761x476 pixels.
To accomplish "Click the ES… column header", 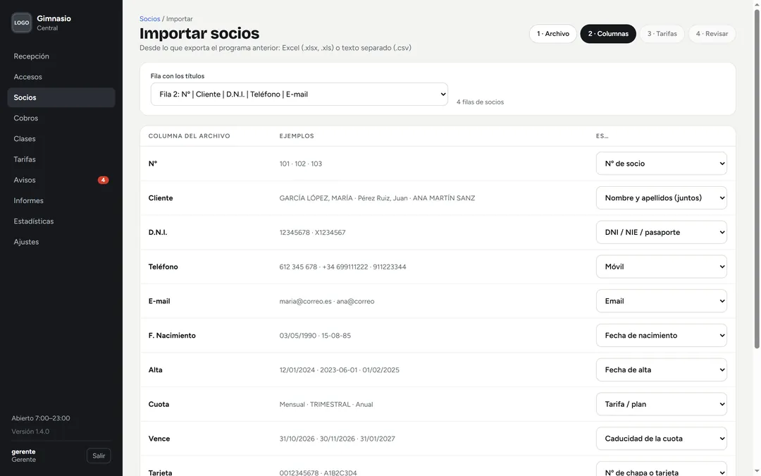I will [x=602, y=136].
